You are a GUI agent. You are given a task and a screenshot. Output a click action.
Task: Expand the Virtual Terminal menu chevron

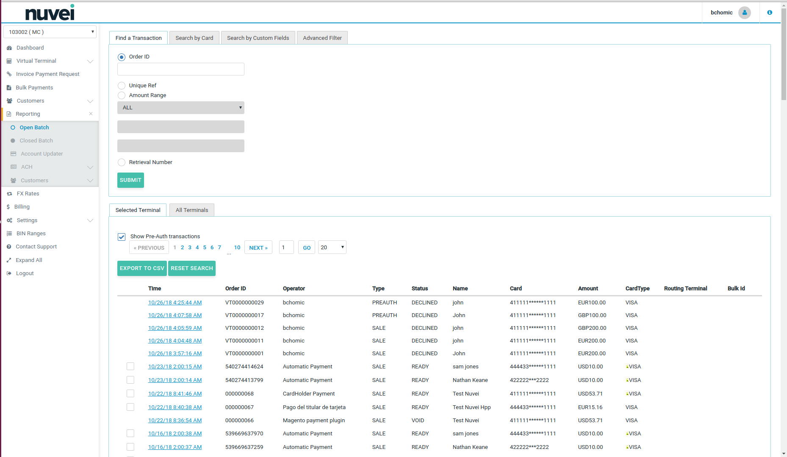pyautogui.click(x=90, y=61)
